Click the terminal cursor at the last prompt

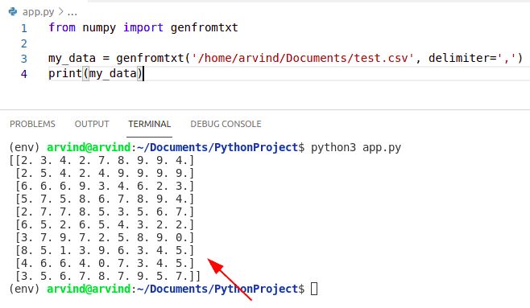coord(314,289)
